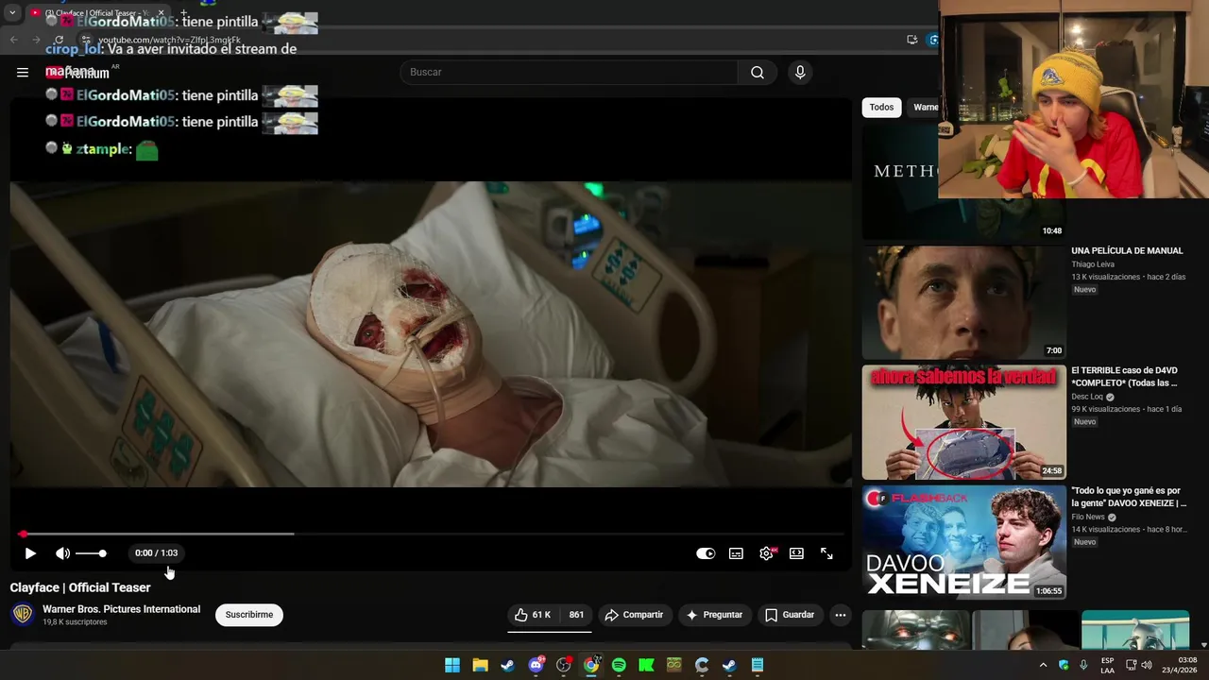Click the Clayface | Official Teaser title

[x=80, y=587]
